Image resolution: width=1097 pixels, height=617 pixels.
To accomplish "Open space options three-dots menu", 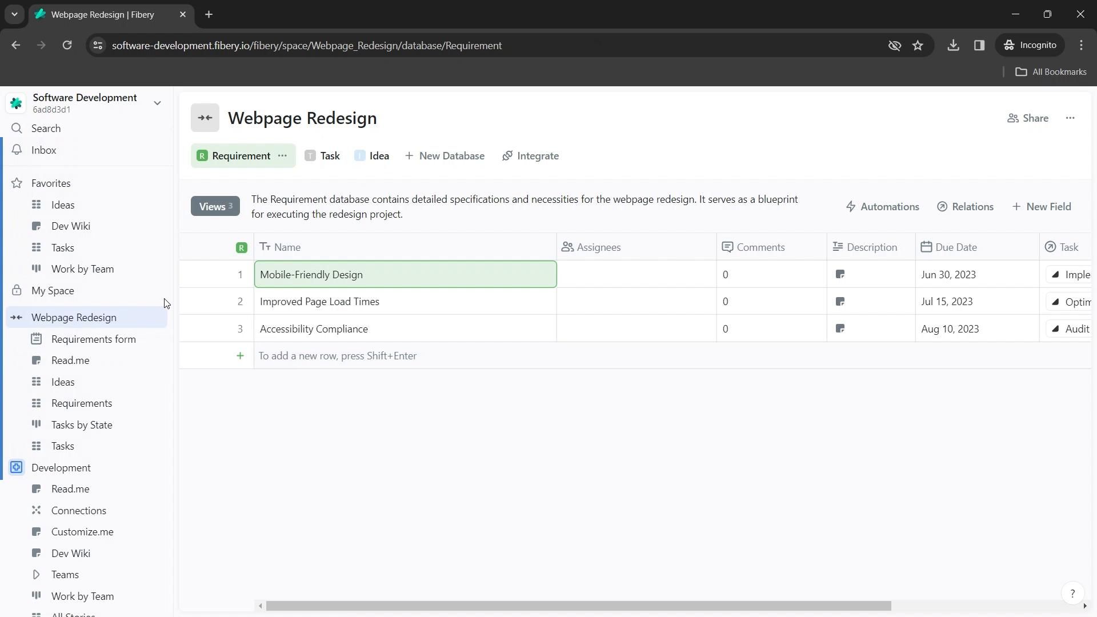I will 1070,118.
